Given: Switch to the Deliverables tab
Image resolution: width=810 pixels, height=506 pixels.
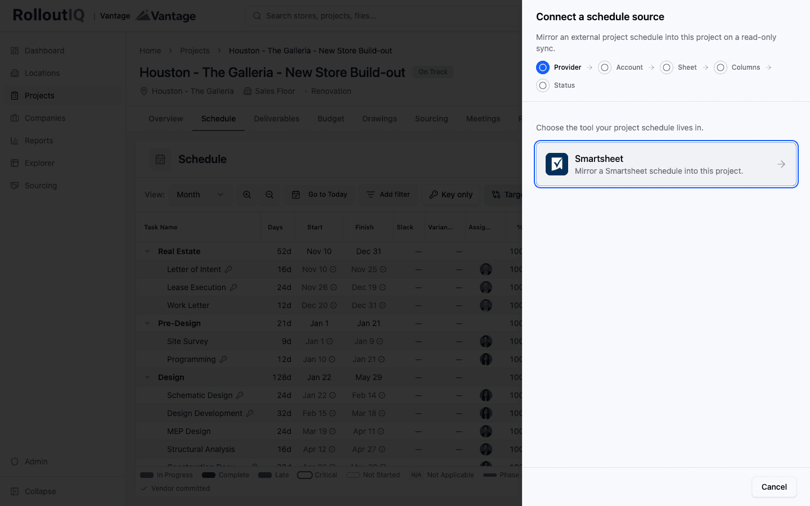Looking at the screenshot, I should (277, 119).
